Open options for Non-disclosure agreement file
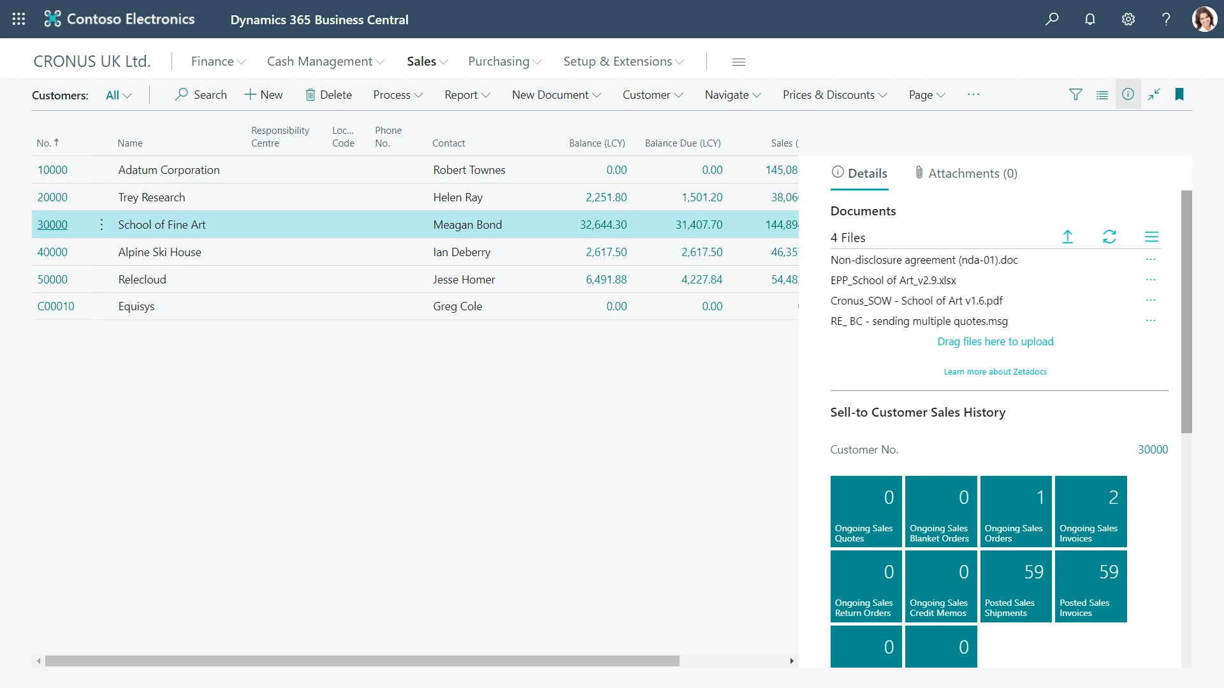This screenshot has width=1224, height=688. (1151, 259)
